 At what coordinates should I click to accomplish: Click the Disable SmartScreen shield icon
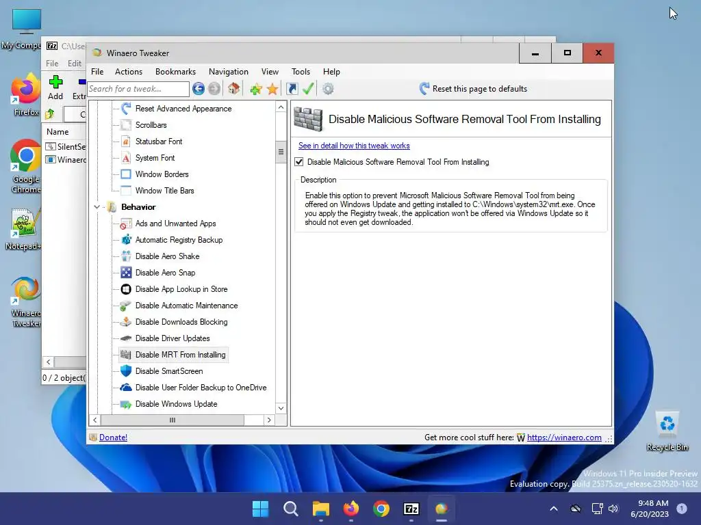click(126, 371)
